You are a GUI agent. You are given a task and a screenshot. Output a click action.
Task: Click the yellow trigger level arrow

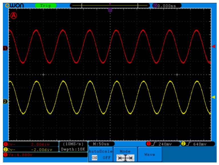coord(213,97)
